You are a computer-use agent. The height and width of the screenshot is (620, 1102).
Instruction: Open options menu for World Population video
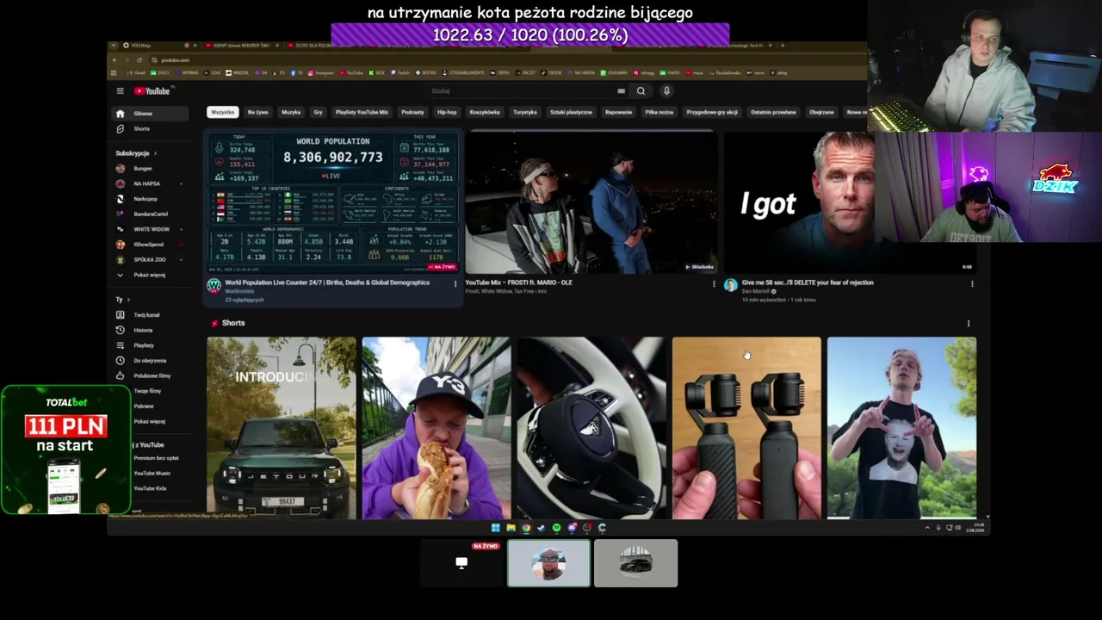pos(455,283)
